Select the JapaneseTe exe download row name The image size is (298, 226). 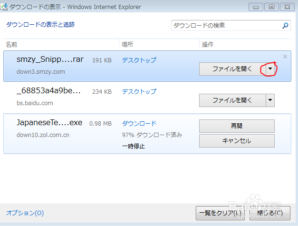[x=49, y=123]
